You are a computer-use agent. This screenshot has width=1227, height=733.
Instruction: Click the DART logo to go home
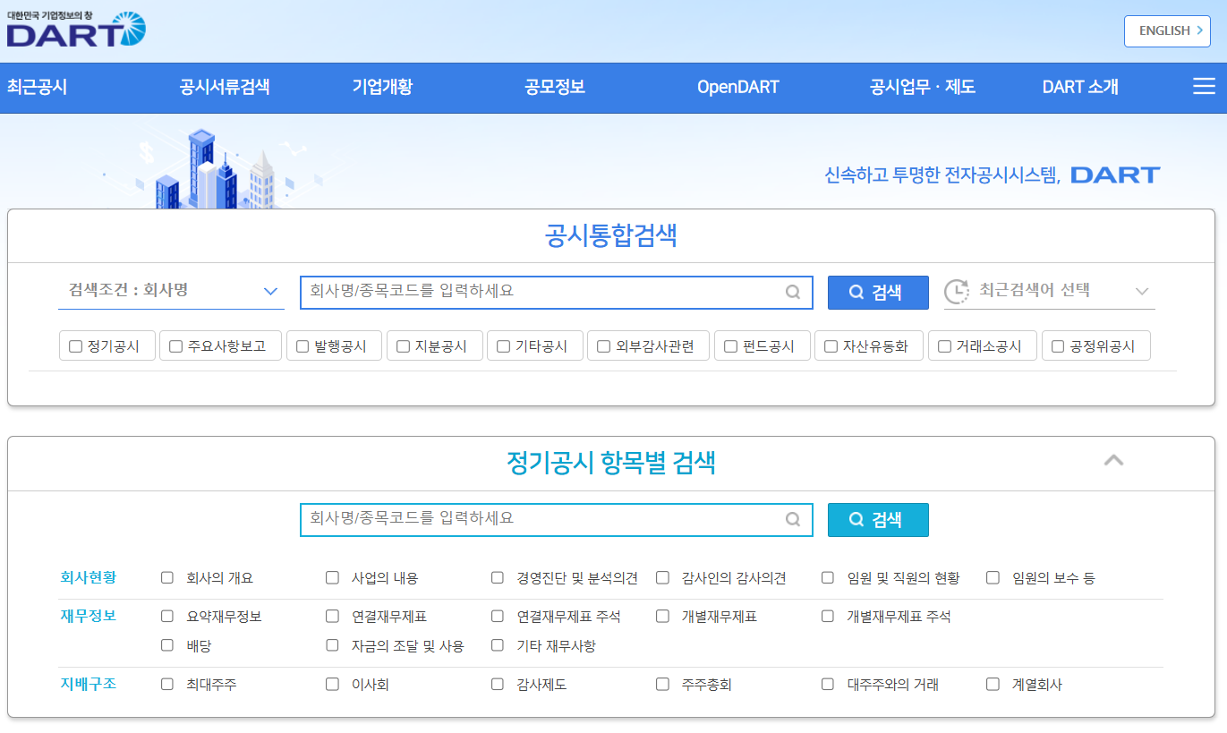74,30
